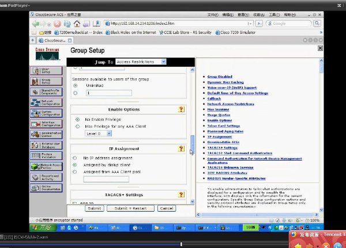The image size is (346, 248).
Task: Select No IP address assignment
Action: (x=75, y=158)
